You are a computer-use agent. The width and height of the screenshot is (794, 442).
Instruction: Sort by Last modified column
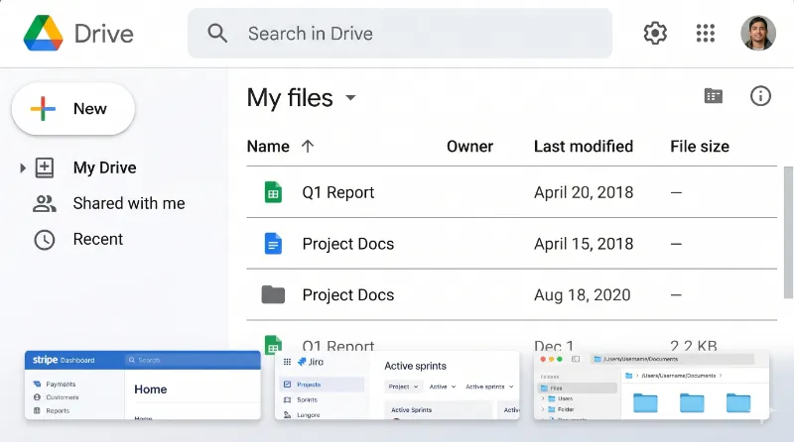[584, 147]
